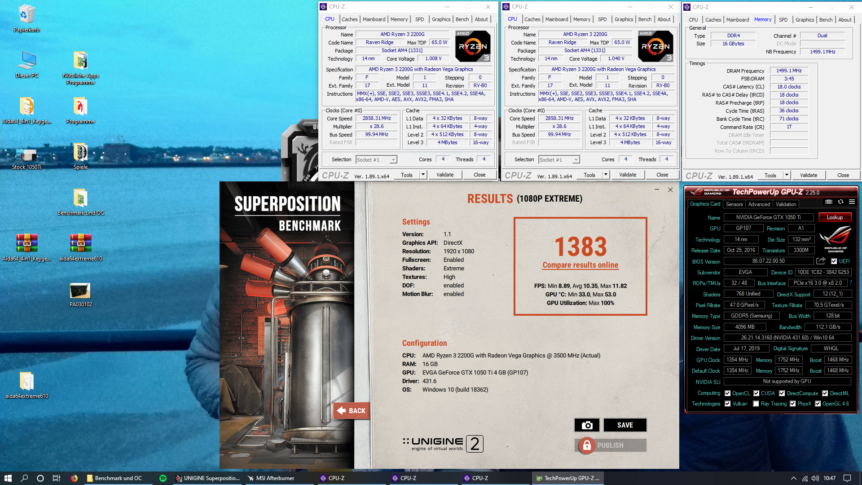Open volume tray icon

(x=815, y=478)
